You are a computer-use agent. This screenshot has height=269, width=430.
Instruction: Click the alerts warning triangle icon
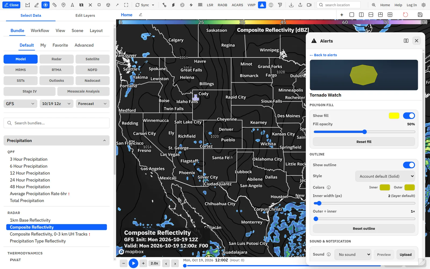point(262,5)
